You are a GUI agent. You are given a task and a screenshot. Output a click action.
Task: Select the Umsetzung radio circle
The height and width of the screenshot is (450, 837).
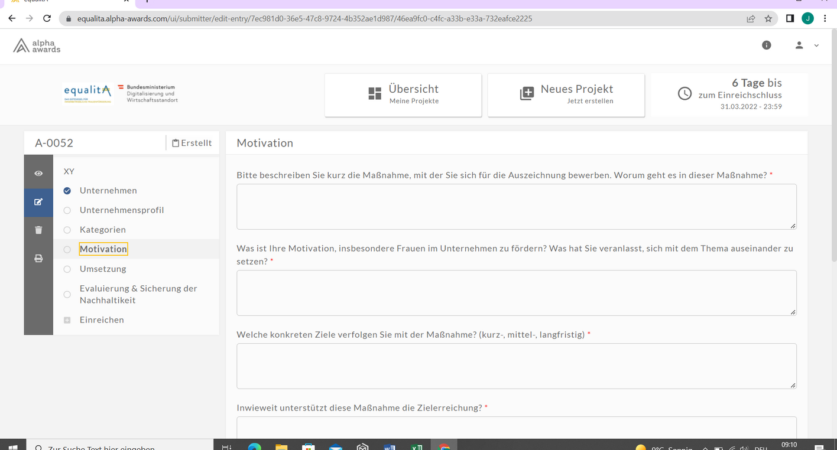pyautogui.click(x=67, y=269)
